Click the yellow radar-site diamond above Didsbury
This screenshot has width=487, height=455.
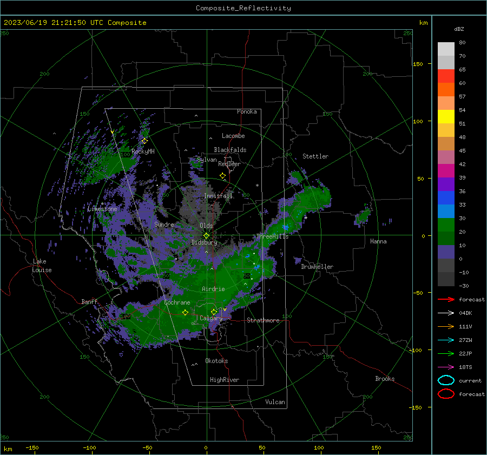pyautogui.click(x=206, y=236)
